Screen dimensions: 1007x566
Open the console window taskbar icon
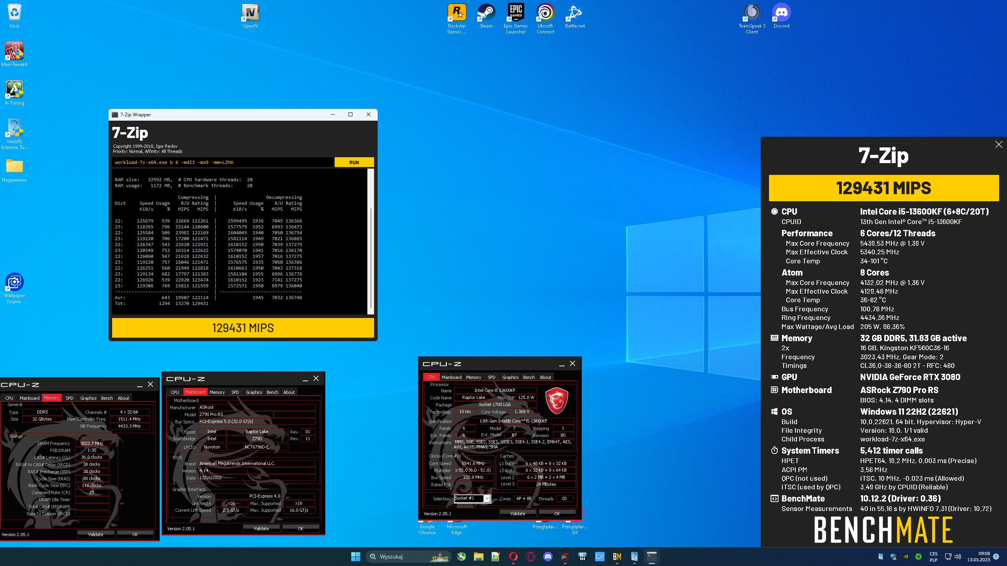[x=651, y=557]
